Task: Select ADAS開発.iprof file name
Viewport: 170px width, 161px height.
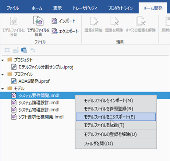Action: pos(34,81)
